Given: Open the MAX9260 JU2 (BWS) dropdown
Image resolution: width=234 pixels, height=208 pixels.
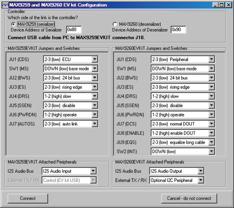Looking at the screenshot, I should 183,78.
